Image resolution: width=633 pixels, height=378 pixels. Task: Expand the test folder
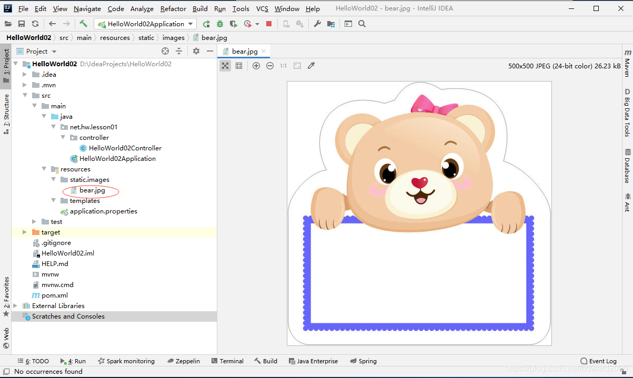tap(34, 222)
